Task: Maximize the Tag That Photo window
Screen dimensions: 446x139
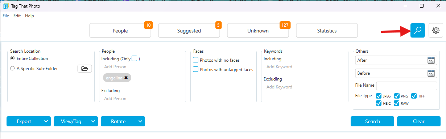Action: pyautogui.click(x=422, y=6)
